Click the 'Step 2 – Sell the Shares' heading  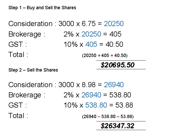tap(33, 70)
